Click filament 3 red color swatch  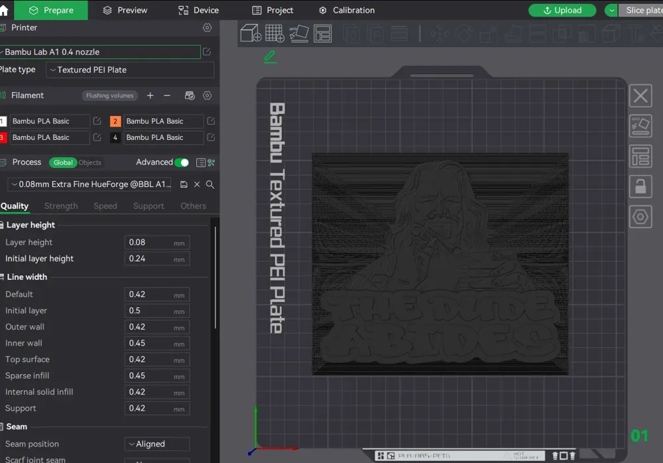tap(3, 137)
